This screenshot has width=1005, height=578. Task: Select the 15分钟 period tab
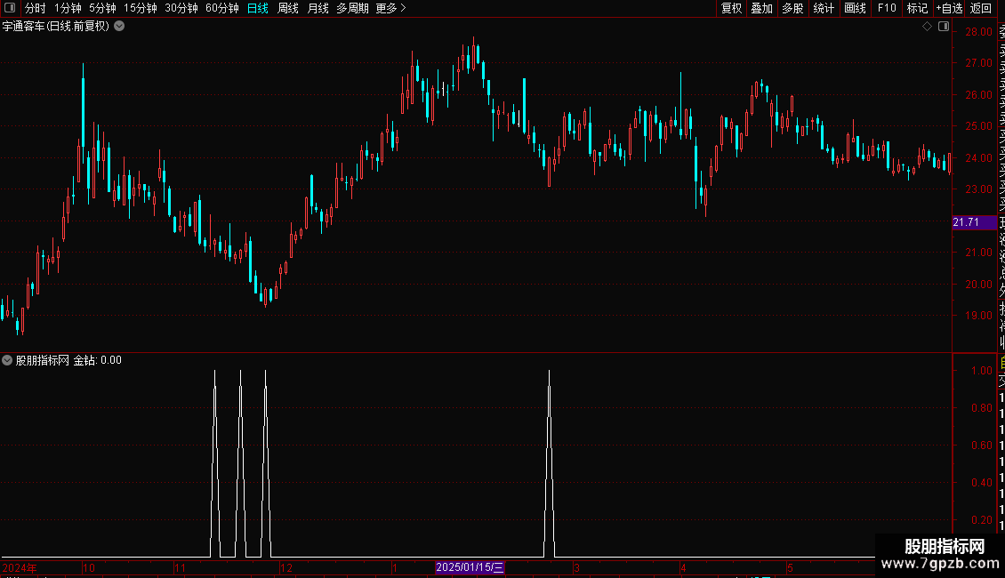click(x=141, y=8)
